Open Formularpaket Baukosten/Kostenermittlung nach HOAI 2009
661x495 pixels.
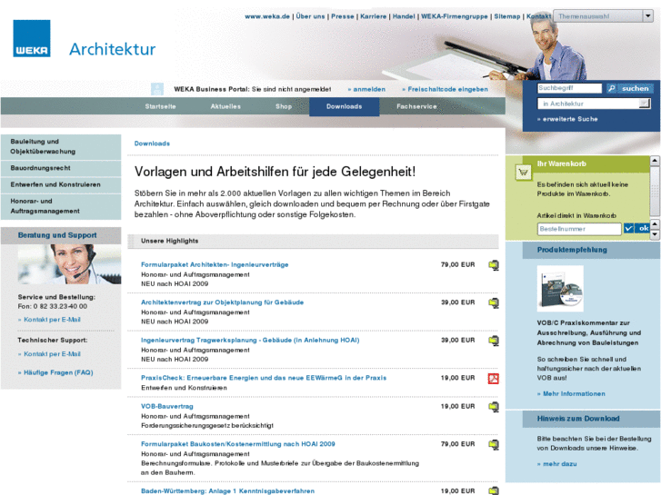click(x=237, y=444)
